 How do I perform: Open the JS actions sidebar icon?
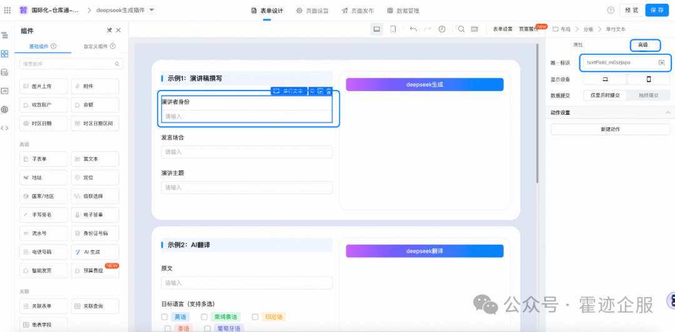point(5,90)
